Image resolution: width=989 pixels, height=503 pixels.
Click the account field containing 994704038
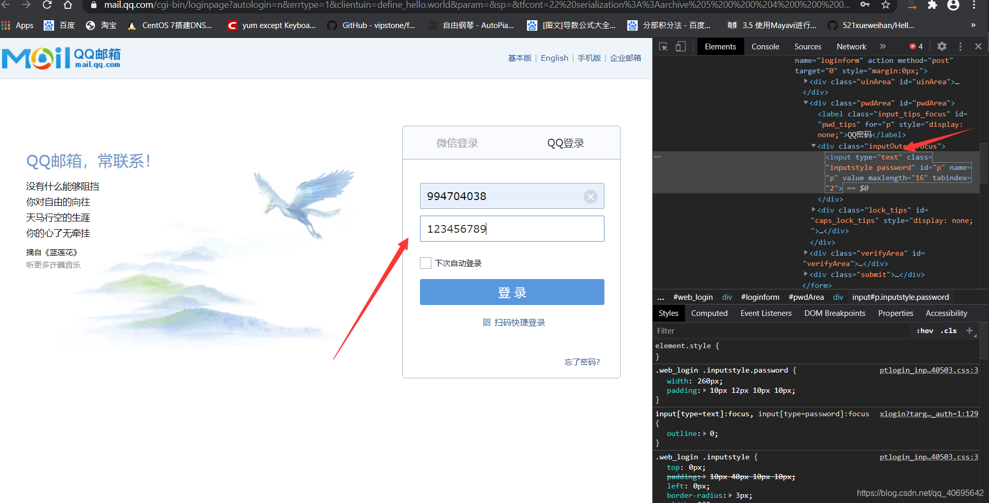(512, 196)
